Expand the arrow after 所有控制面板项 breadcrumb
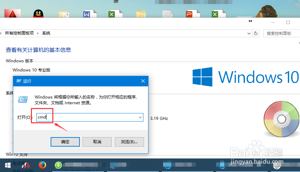Viewport: 300px width, 172px height. [x=38, y=34]
